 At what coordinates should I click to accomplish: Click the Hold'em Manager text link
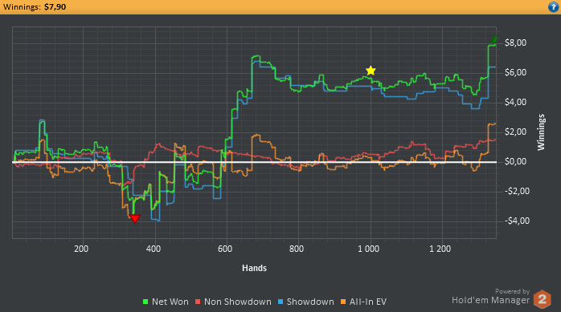(x=490, y=300)
